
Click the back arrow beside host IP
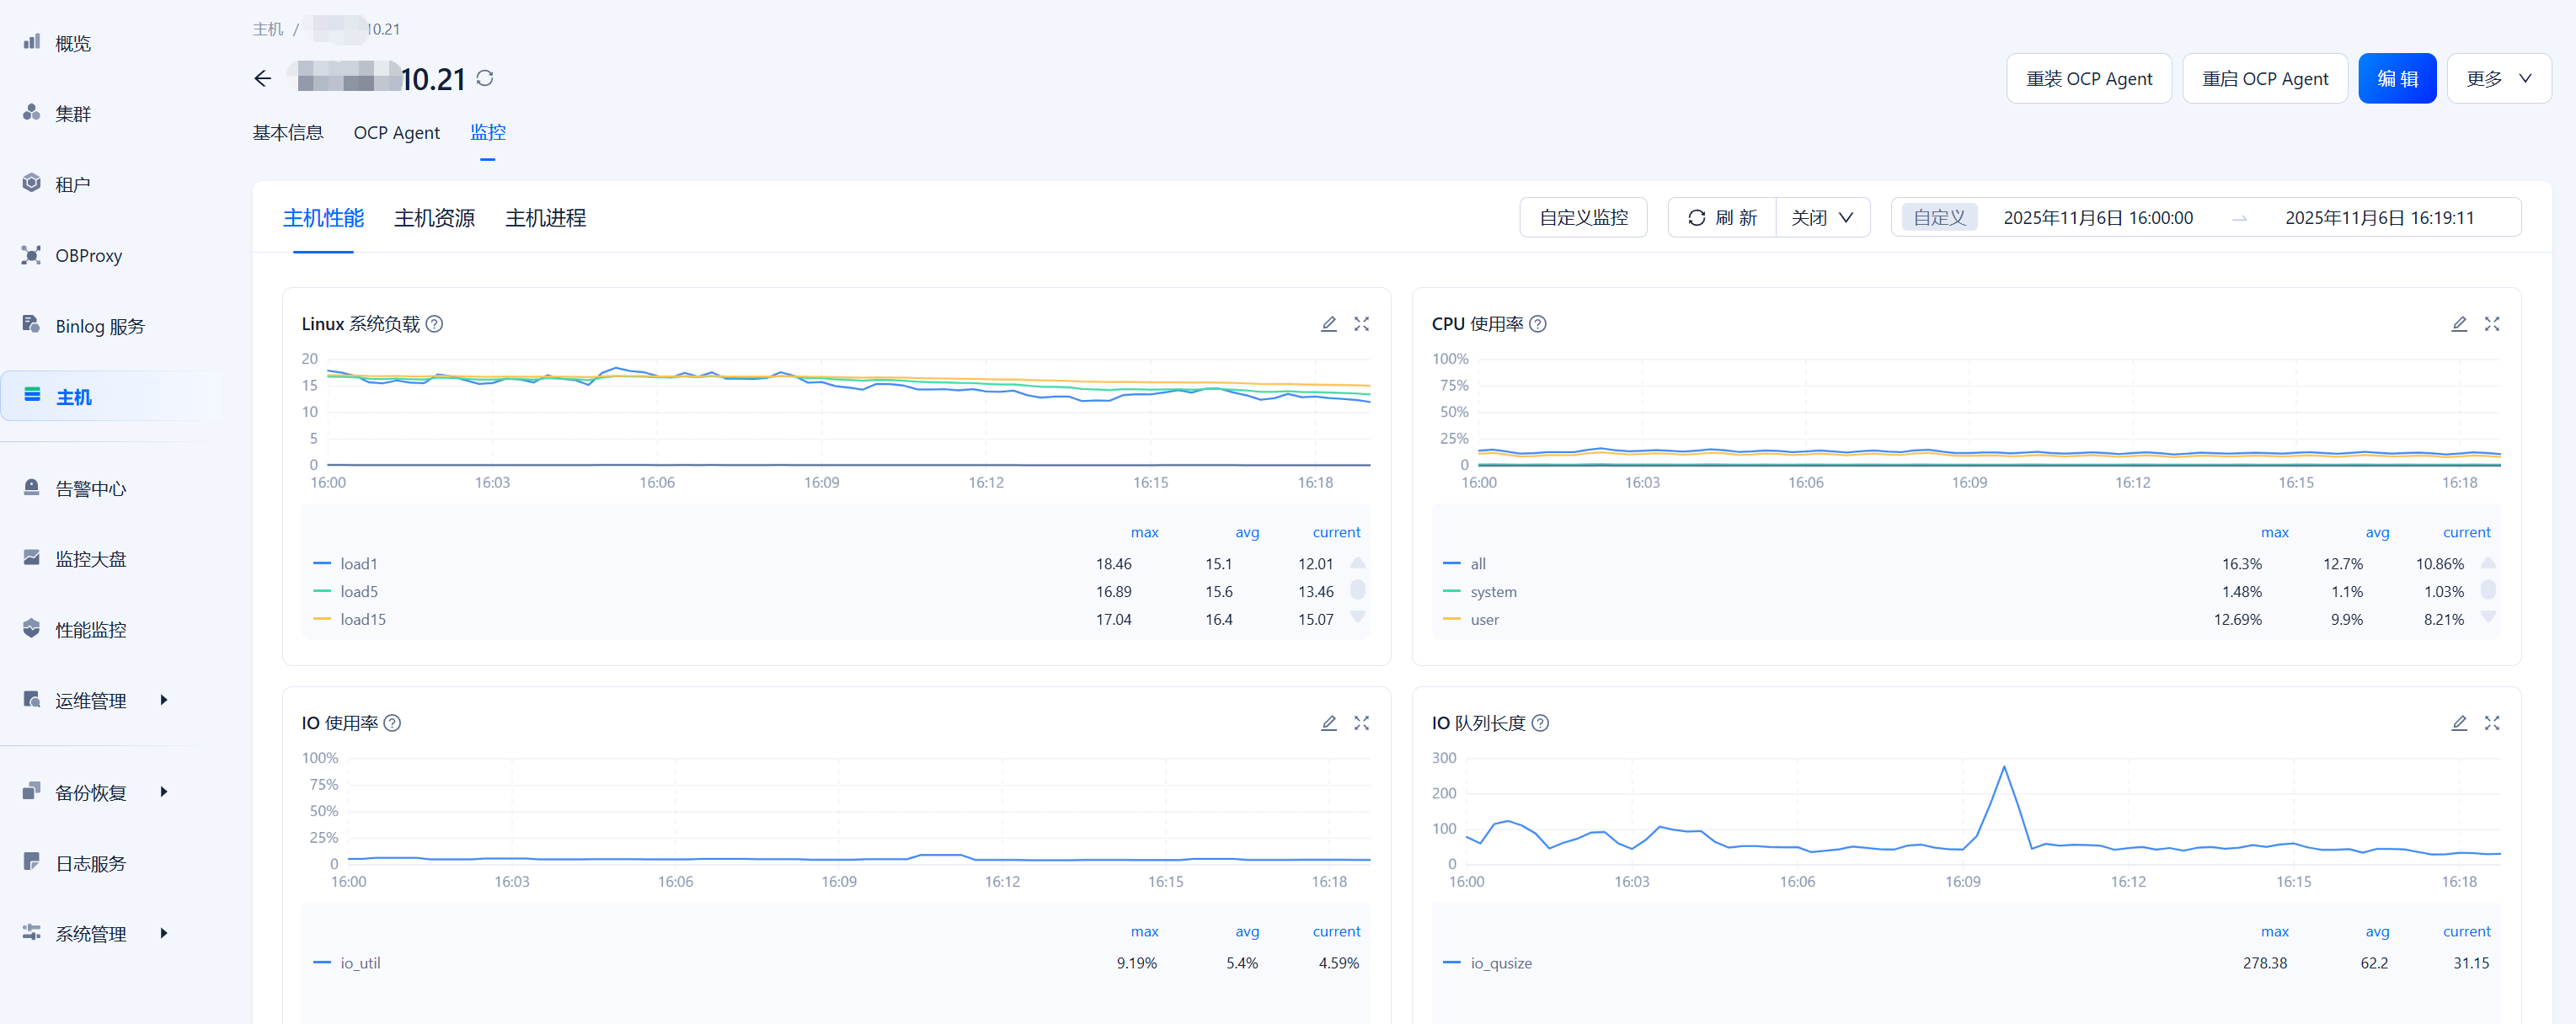262,79
